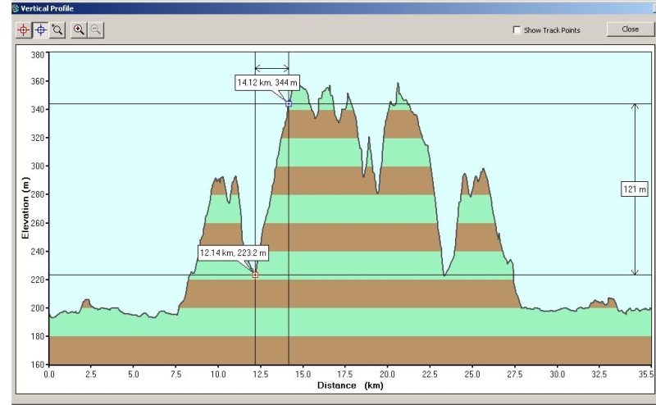The image size is (656, 405).
Task: Click the highest peak near 20.5 km
Action: point(398,84)
